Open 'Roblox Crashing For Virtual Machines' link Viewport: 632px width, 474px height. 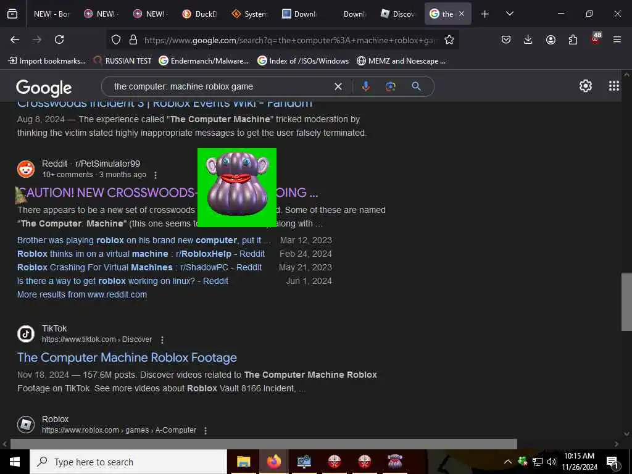pos(139,268)
